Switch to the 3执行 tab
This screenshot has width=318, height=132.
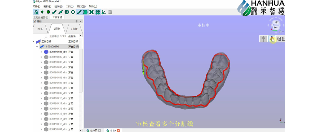(x=74, y=29)
